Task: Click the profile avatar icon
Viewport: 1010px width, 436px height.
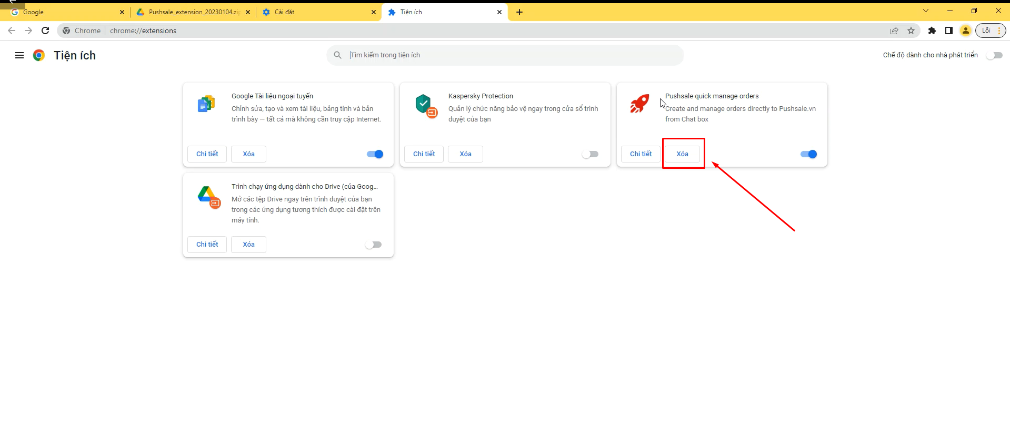Action: click(965, 31)
